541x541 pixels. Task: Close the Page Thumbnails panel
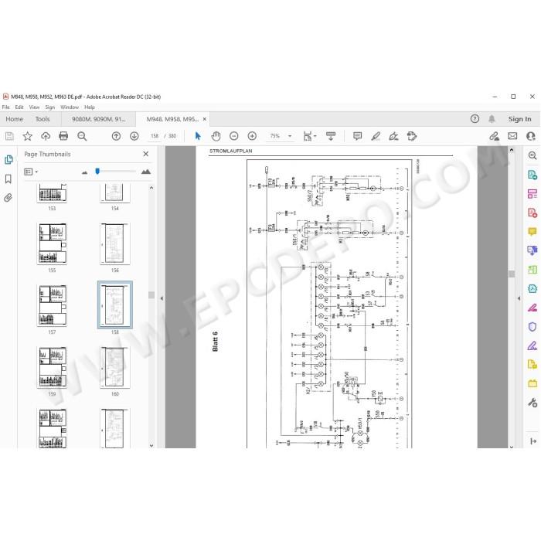(146, 154)
